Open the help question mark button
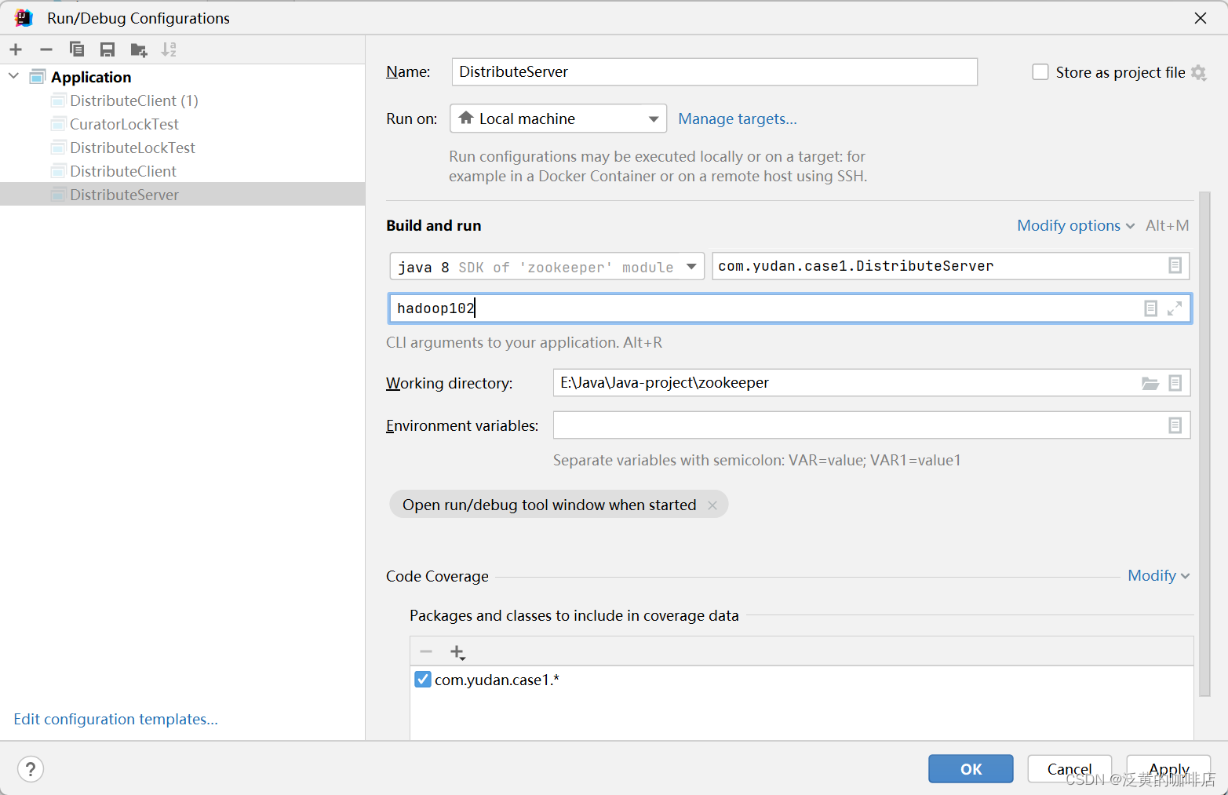1228x795 pixels. pos(31,769)
